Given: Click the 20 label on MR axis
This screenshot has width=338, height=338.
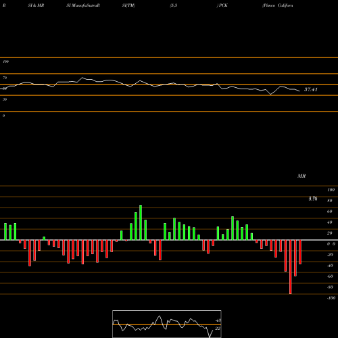Looking at the screenshot, I should coord(330,233).
